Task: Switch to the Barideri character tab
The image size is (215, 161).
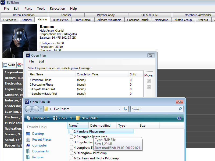Action: 27,20
